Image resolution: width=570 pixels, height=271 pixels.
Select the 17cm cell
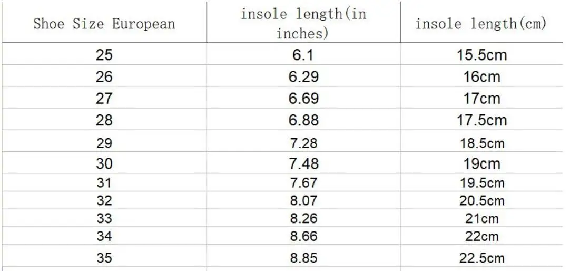pos(481,98)
